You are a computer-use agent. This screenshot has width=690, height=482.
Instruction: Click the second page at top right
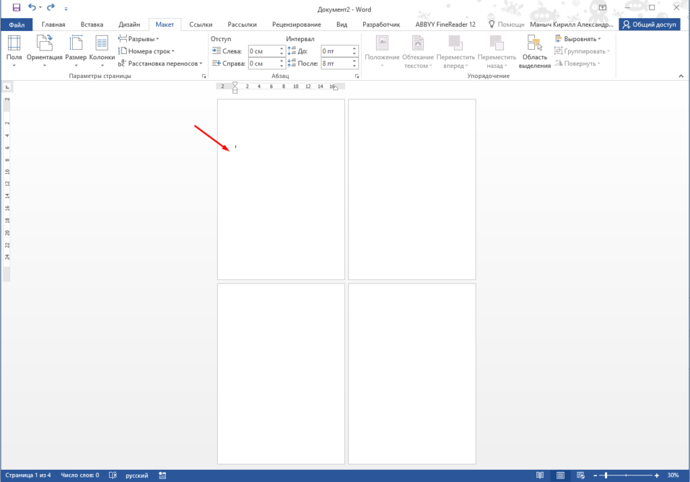[x=412, y=189]
